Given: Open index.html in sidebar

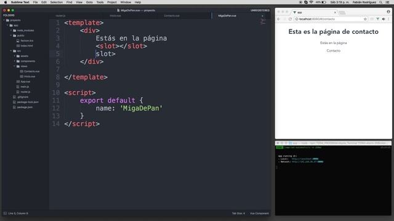Looking at the screenshot, I should click(x=26, y=46).
